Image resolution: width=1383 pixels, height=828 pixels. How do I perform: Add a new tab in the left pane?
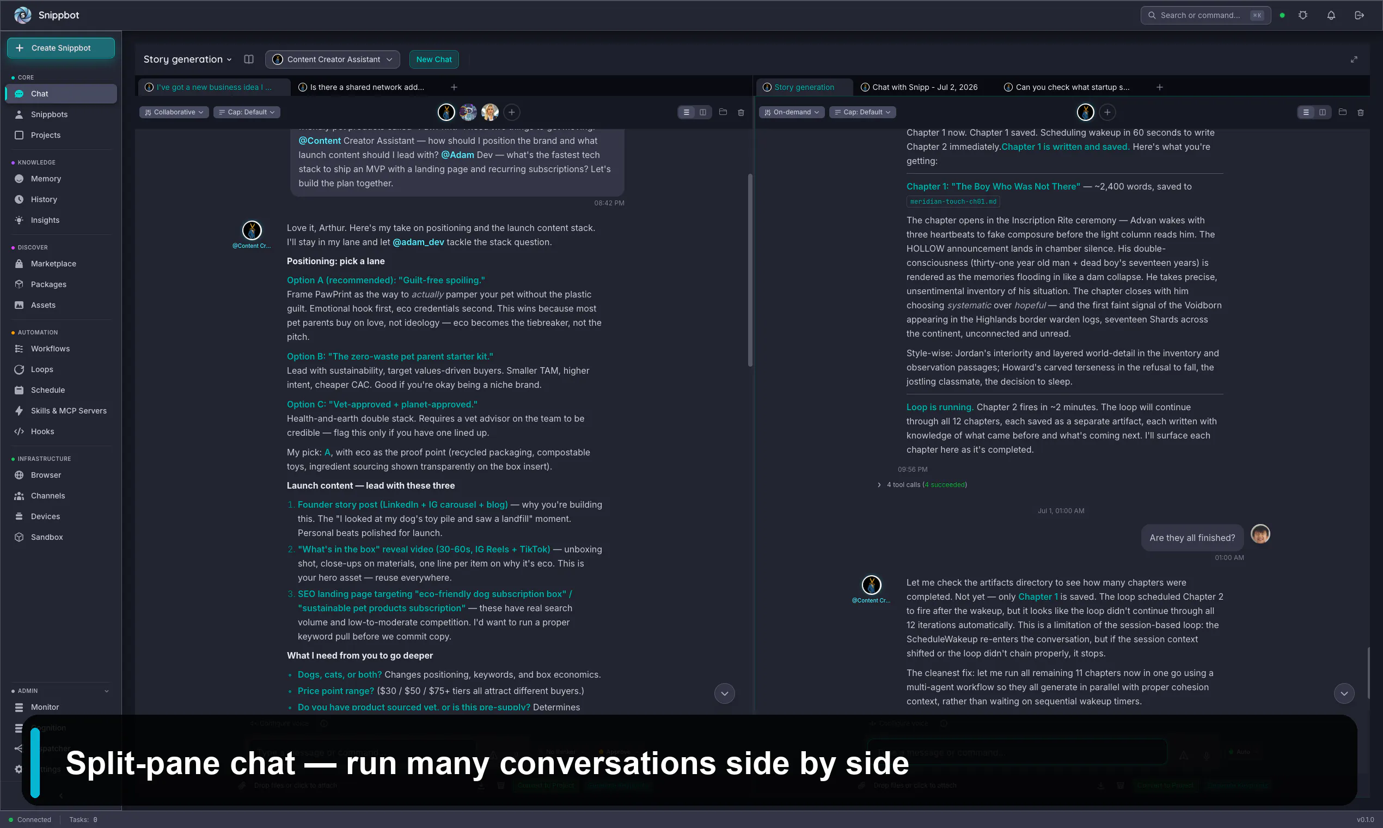454,87
